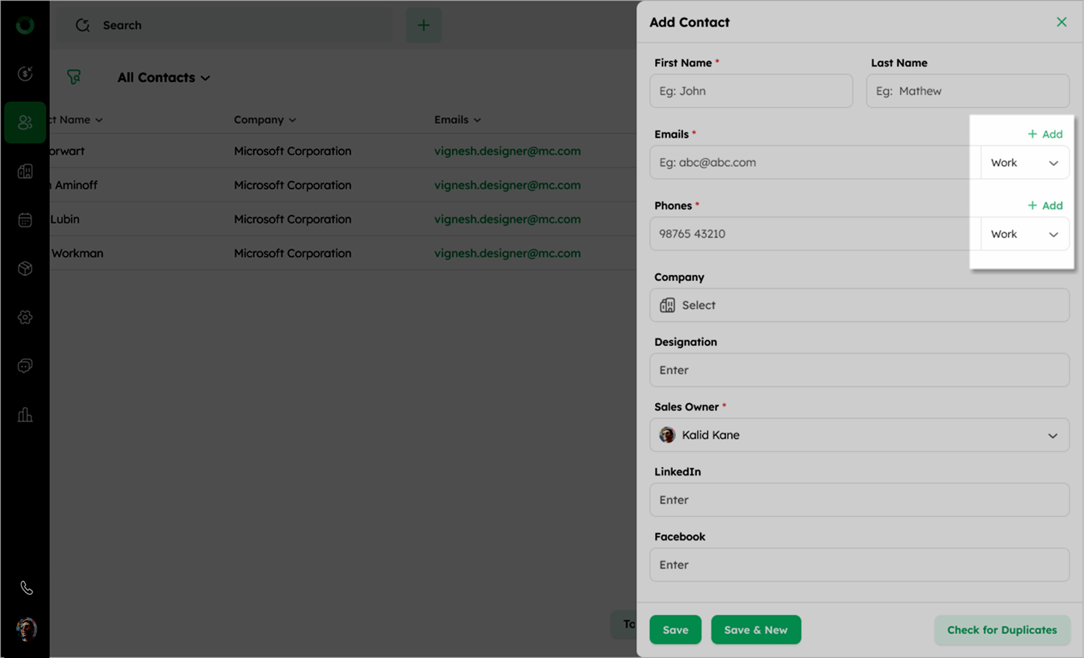The height and width of the screenshot is (658, 1084).
Task: Click the Save & New button
Action: coord(755,630)
